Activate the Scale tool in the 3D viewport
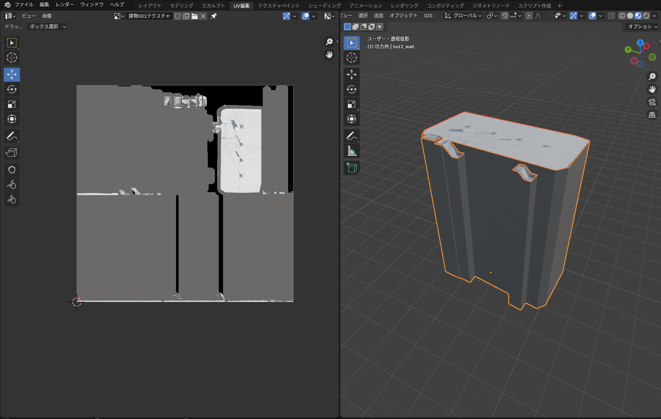 pyautogui.click(x=352, y=104)
